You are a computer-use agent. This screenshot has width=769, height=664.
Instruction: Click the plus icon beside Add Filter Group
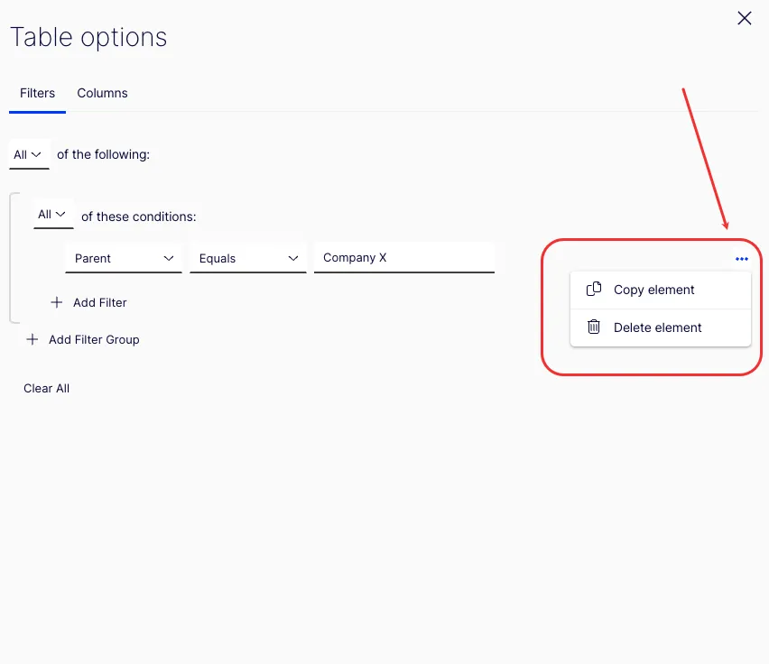(32, 339)
